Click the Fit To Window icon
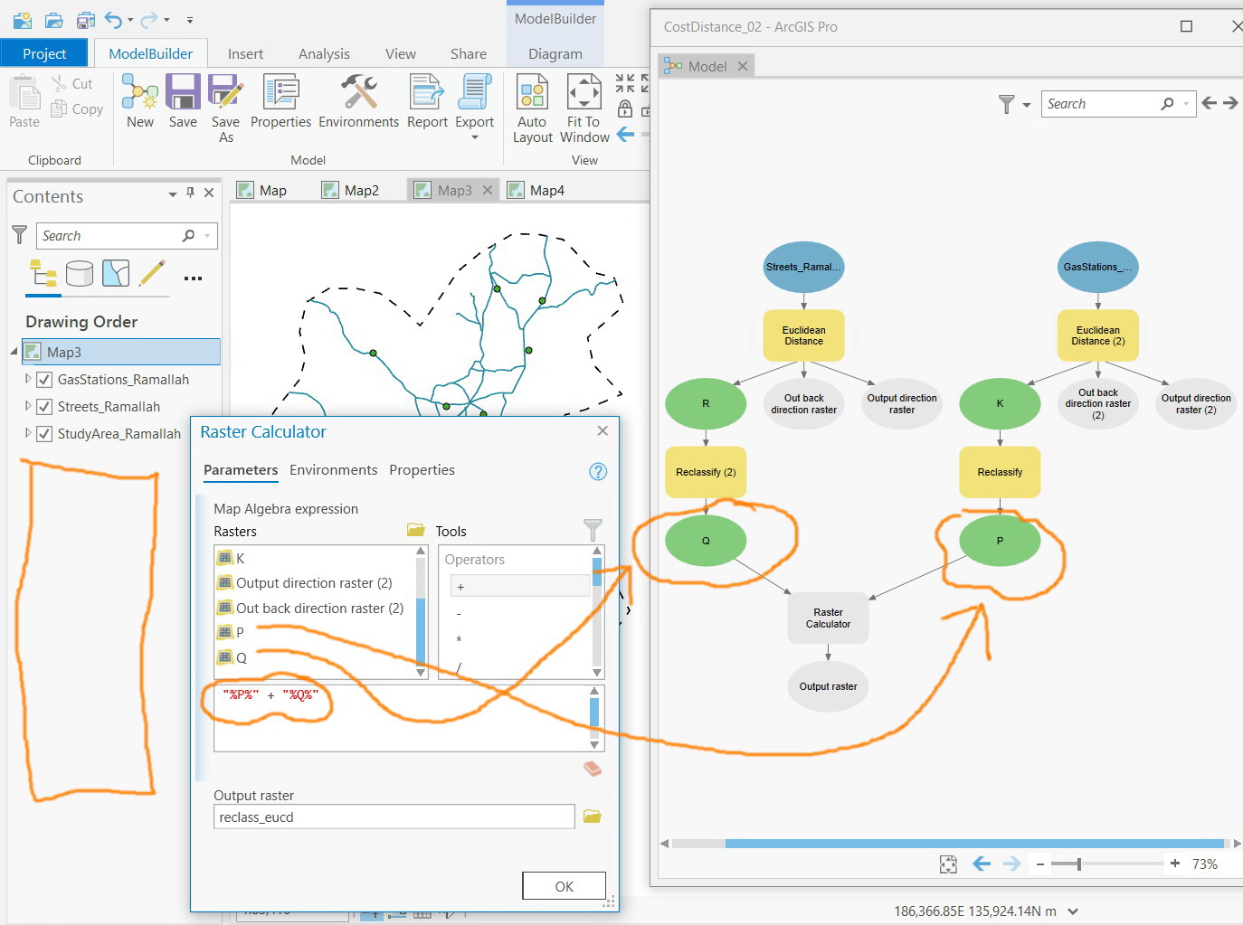The image size is (1243, 925). (584, 101)
